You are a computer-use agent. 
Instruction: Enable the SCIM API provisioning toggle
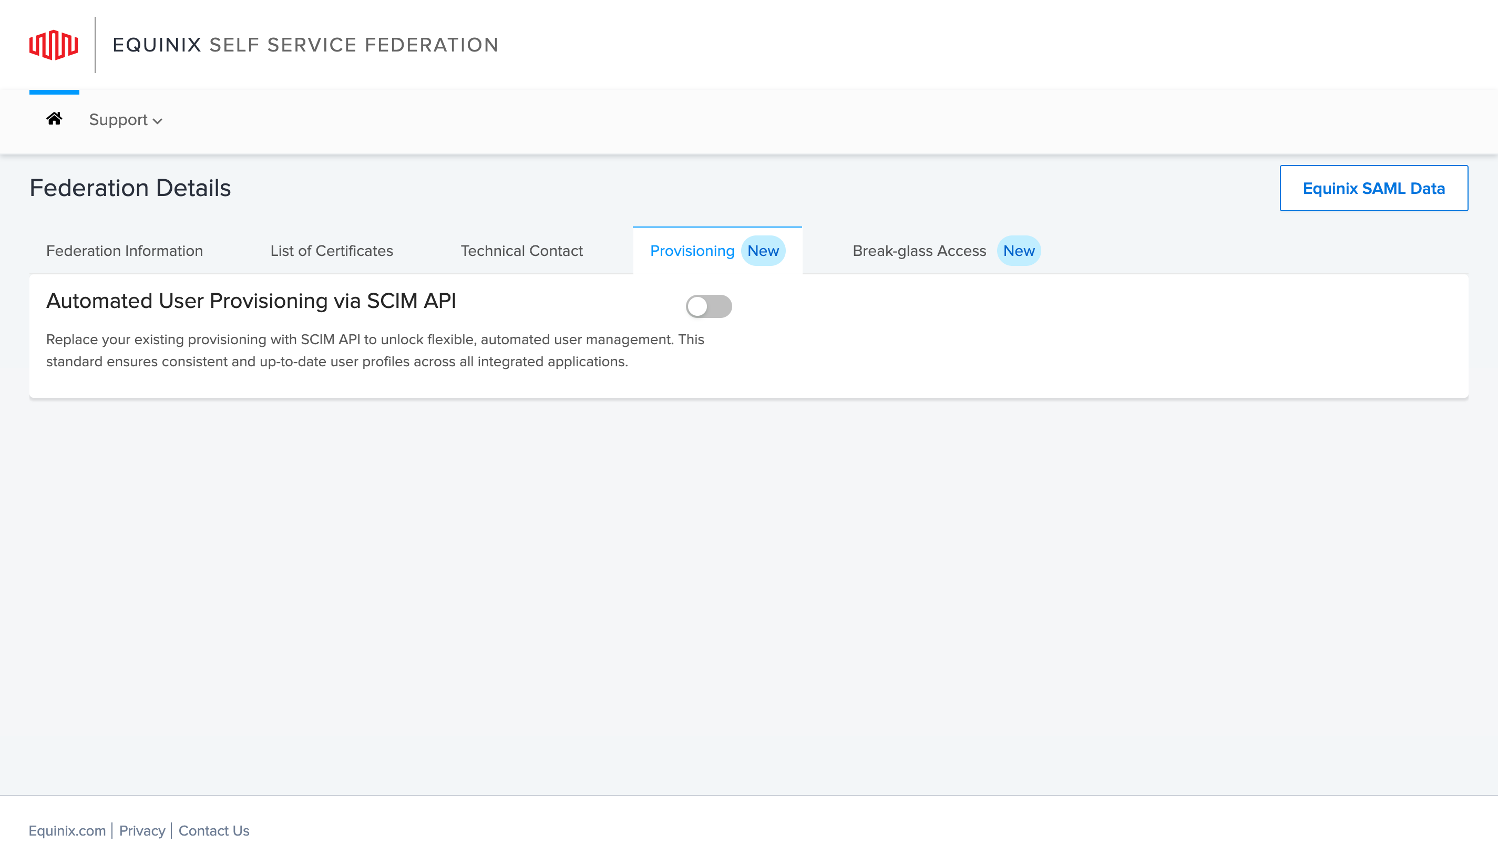[x=709, y=306]
